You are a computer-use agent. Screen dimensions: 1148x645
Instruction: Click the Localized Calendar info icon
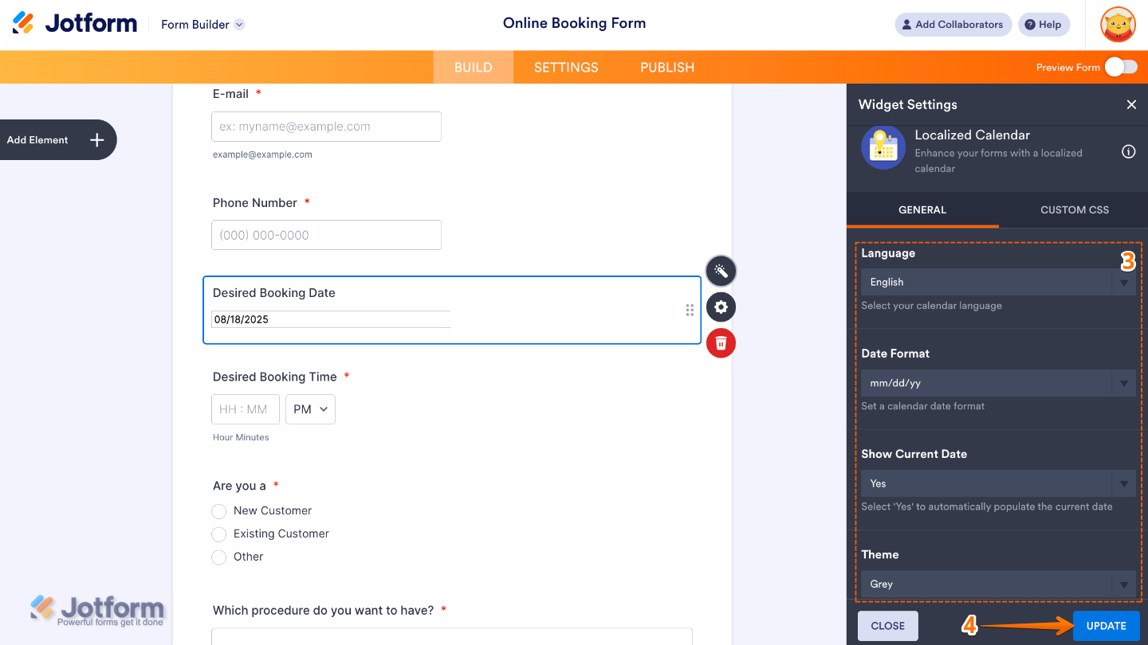(x=1128, y=150)
